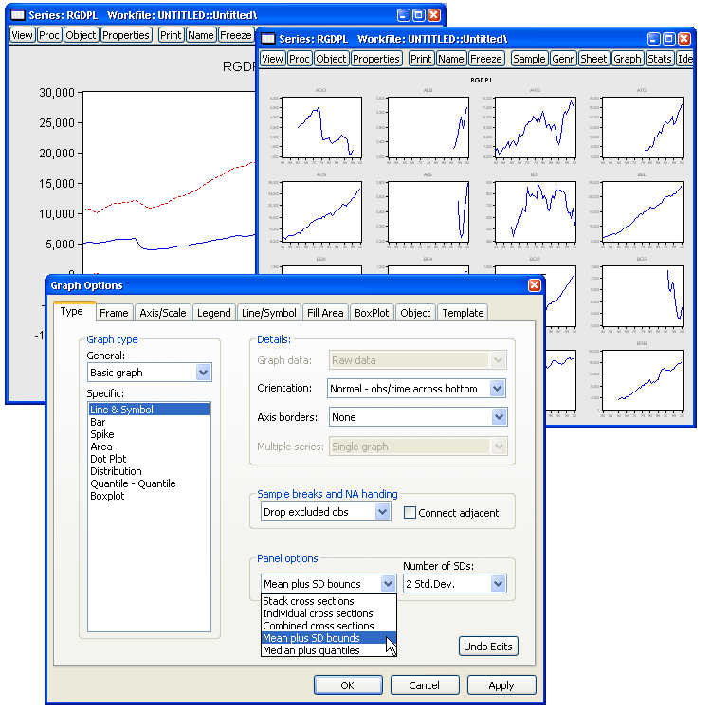Open the Stats toolbar button
711x711 pixels.
click(x=660, y=59)
